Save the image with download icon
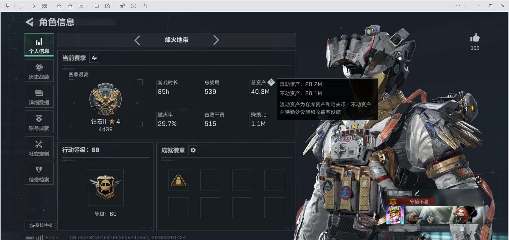Screen dimensions: 509x240 145,6
